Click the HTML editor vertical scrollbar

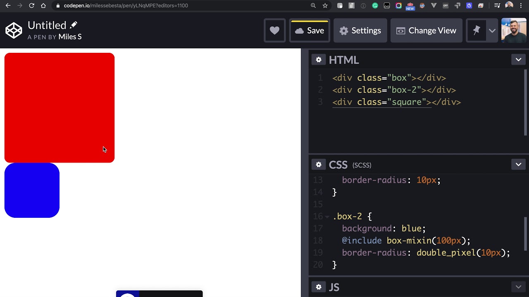[x=526, y=102]
